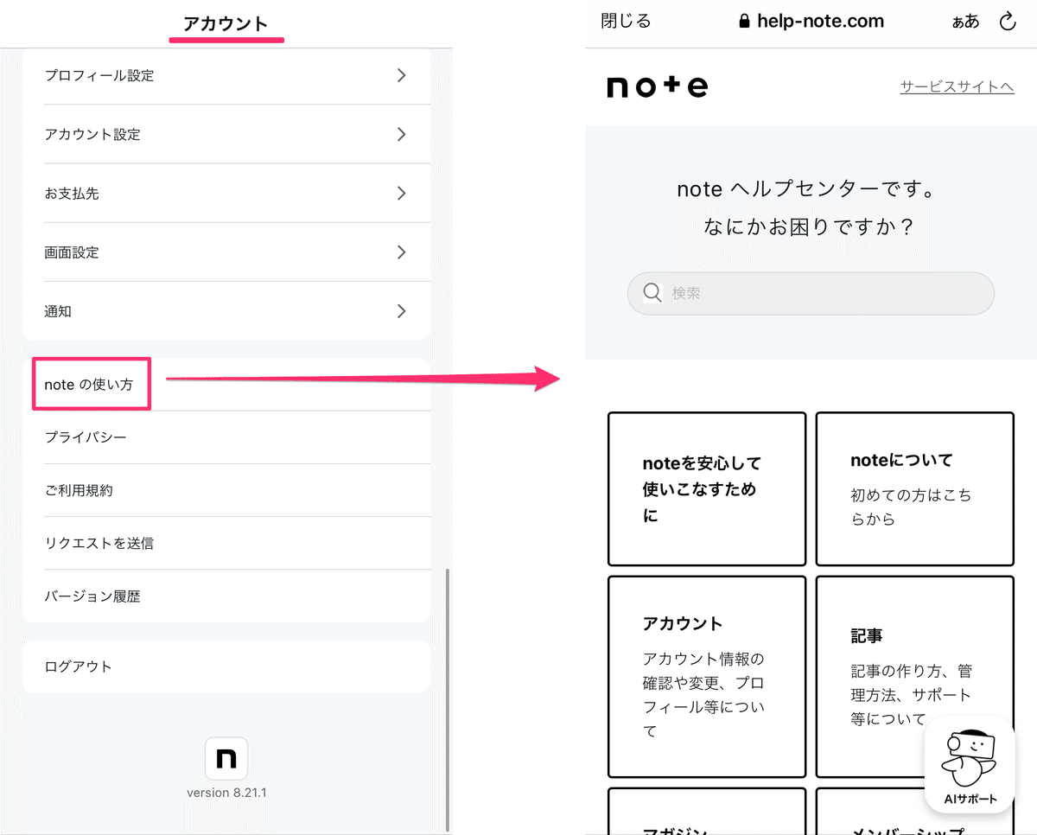Click the reload page icon

point(1008,22)
